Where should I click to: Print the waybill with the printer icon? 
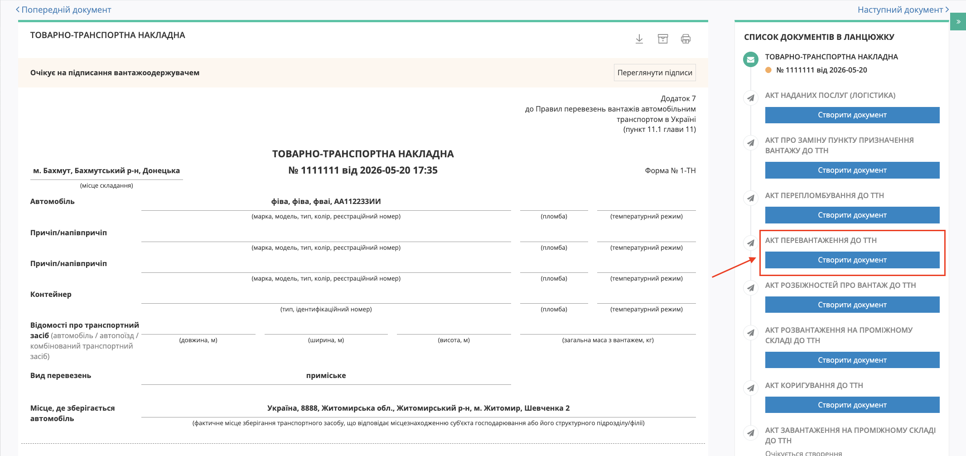click(x=686, y=39)
